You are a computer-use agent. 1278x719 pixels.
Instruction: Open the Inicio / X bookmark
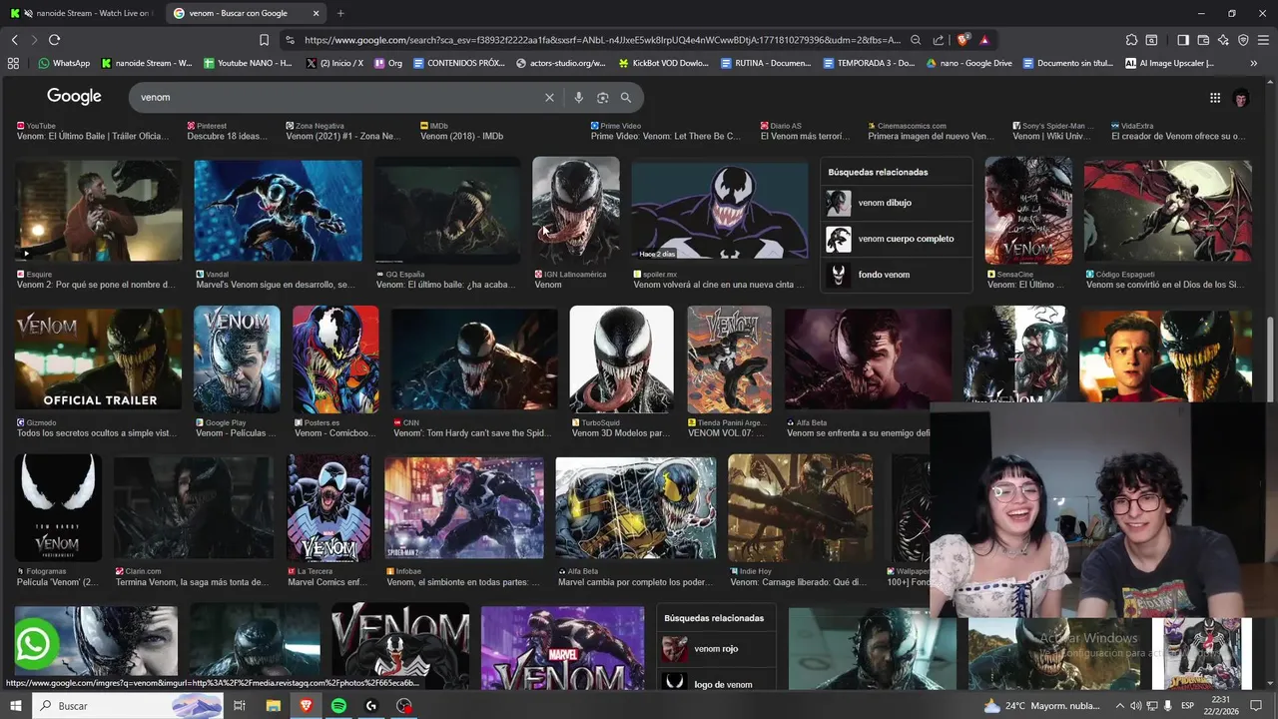334,63
